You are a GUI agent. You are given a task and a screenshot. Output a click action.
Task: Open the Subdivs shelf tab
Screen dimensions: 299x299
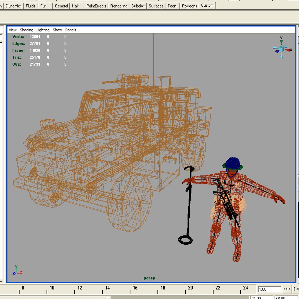(138, 6)
